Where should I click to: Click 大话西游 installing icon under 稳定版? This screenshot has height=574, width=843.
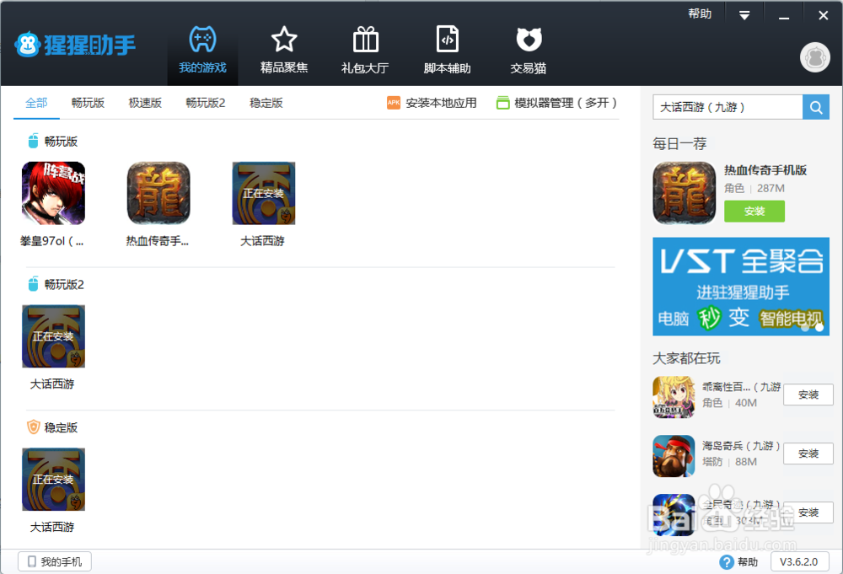pos(53,479)
